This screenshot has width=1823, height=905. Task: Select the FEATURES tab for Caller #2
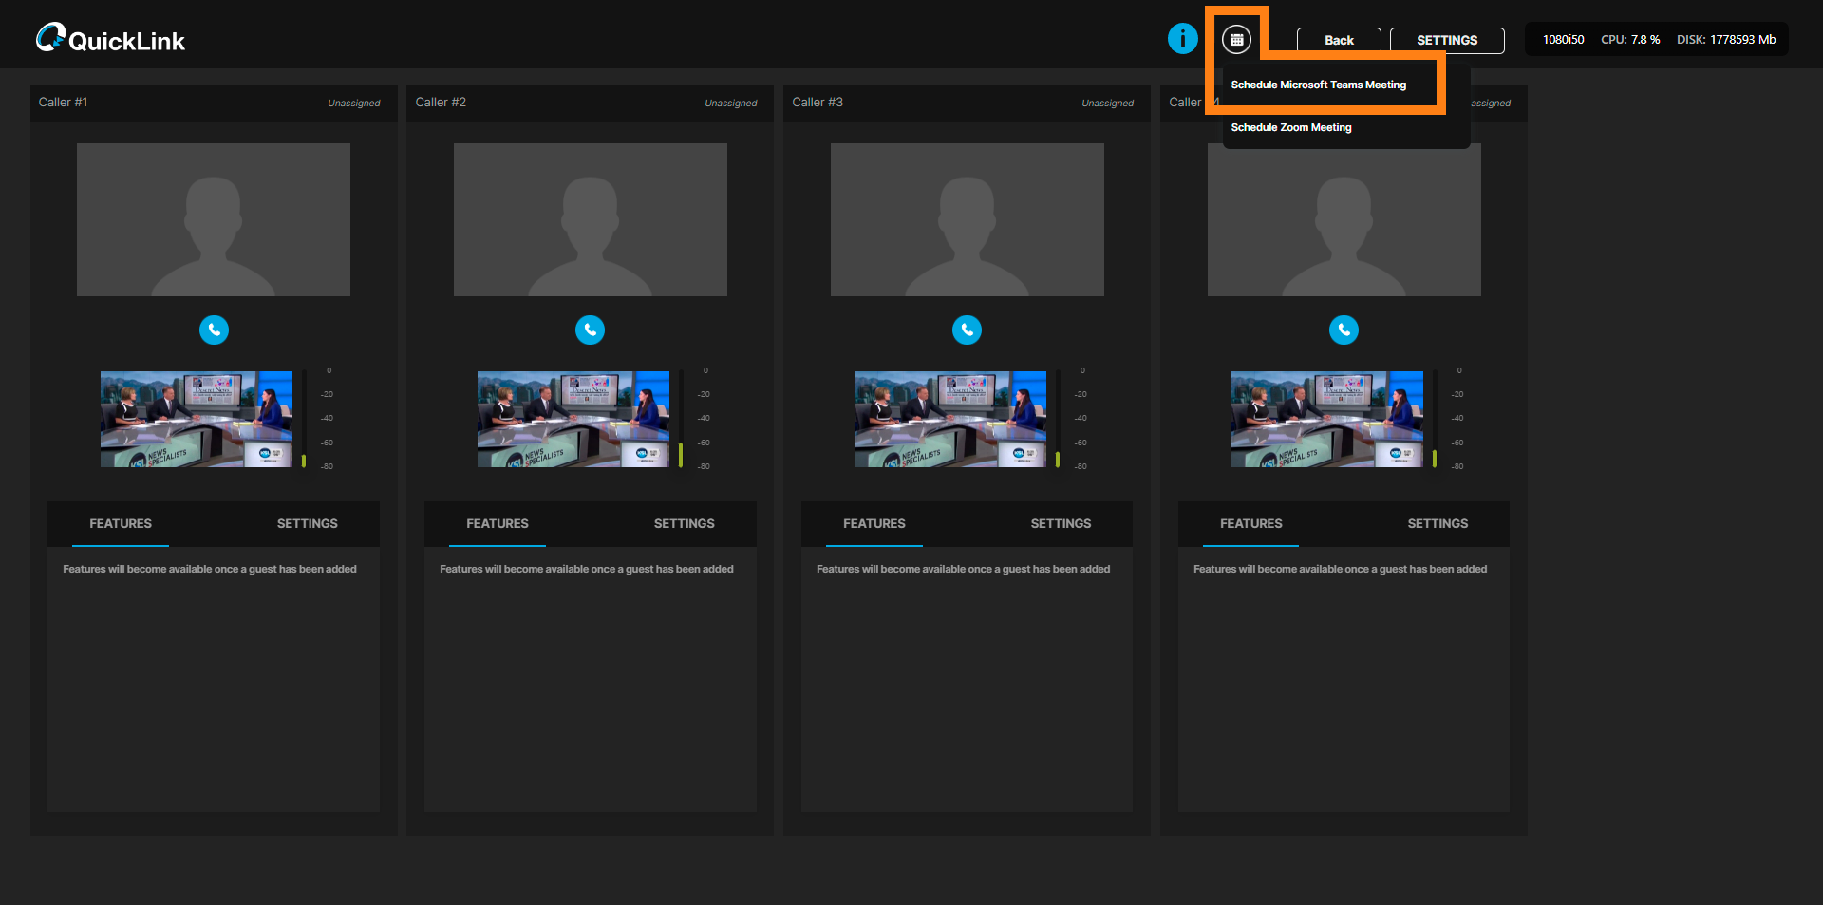pyautogui.click(x=497, y=523)
